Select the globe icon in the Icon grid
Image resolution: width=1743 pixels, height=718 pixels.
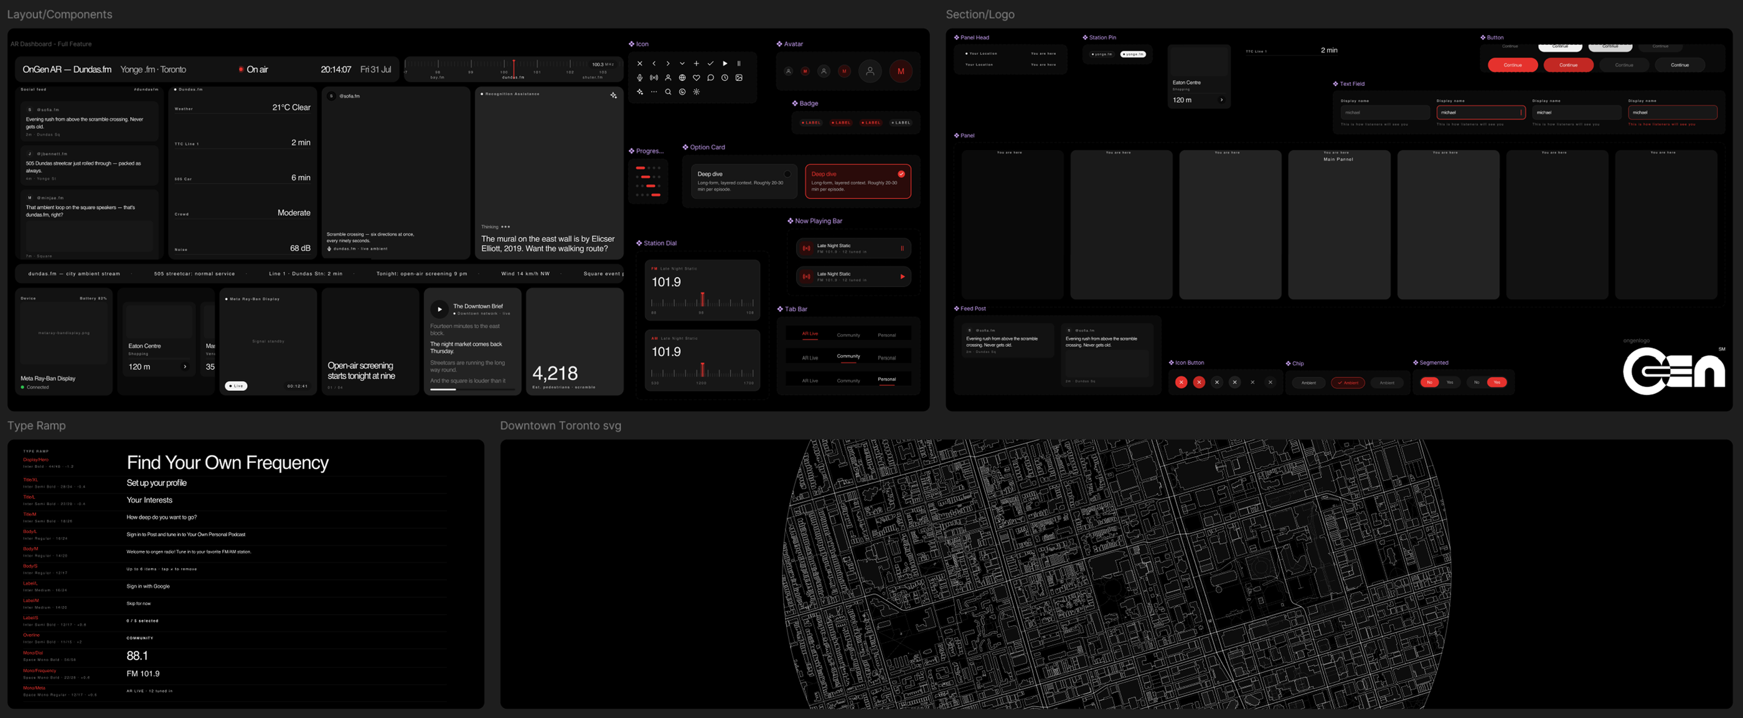(682, 78)
